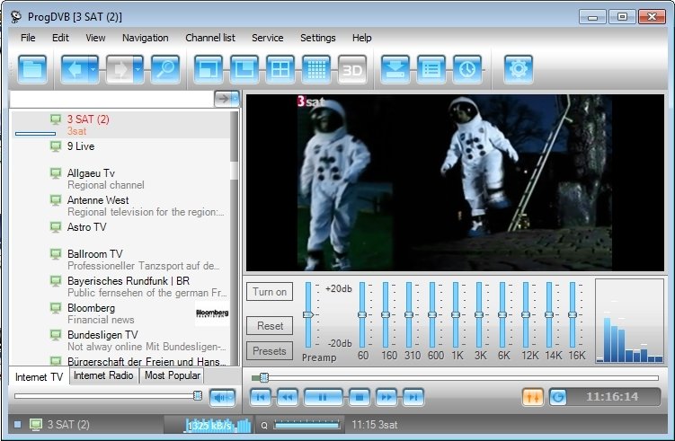Select the Antenne West channel

click(121, 206)
